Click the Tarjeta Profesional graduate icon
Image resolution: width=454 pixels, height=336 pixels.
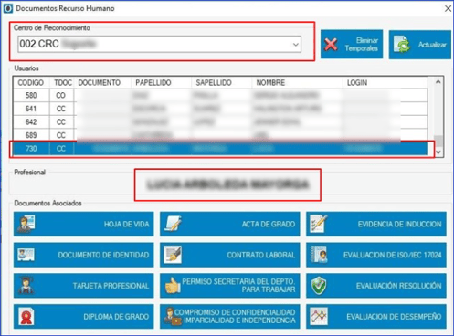pos(26,286)
